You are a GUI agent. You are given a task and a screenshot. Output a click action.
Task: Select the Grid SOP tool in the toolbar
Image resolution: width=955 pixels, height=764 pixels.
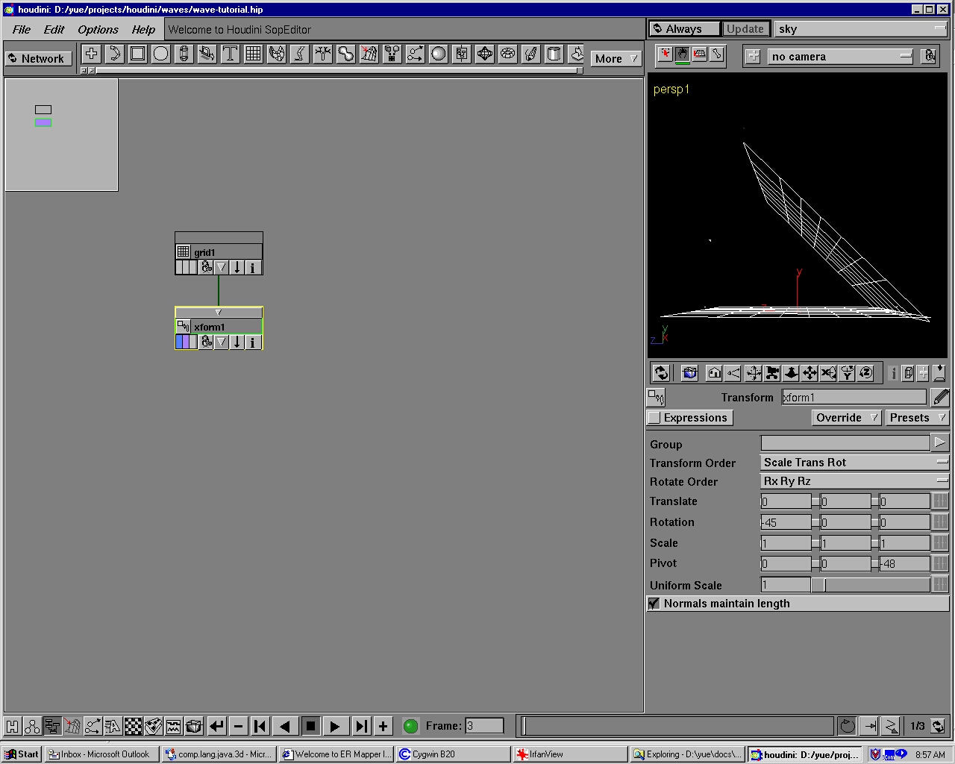253,53
